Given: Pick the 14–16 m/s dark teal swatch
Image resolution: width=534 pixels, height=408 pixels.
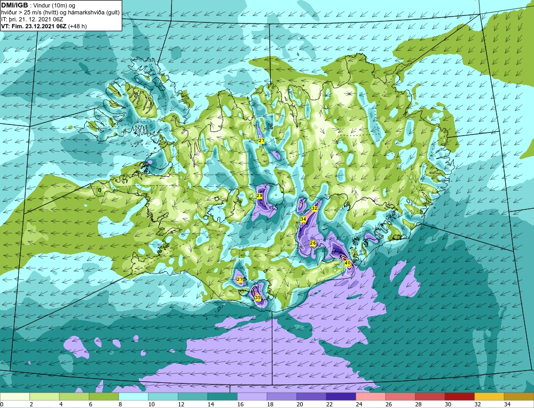Looking at the screenshot, I should coord(222,397).
